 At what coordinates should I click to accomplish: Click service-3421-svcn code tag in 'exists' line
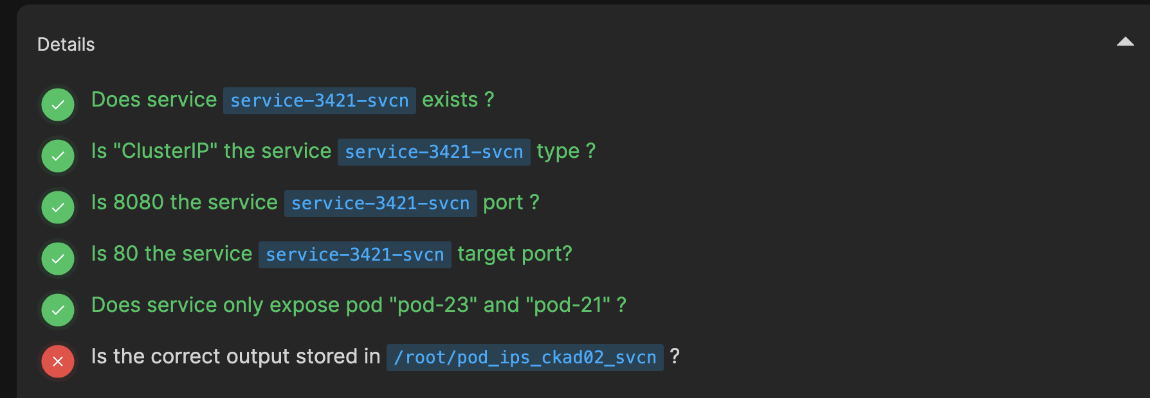319,101
